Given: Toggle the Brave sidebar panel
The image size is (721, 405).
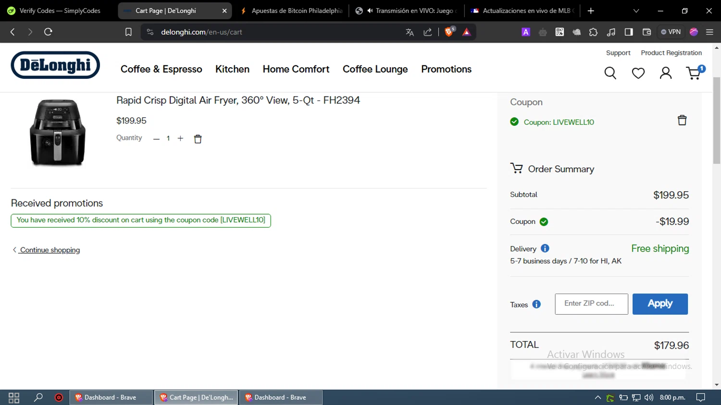Looking at the screenshot, I should click(629, 32).
